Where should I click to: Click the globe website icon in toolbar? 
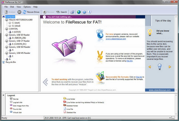coord(79,12)
